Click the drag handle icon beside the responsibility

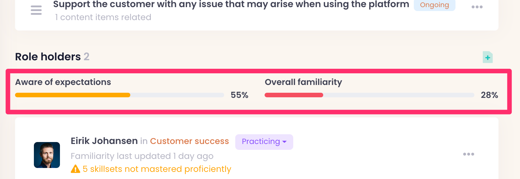[36, 10]
